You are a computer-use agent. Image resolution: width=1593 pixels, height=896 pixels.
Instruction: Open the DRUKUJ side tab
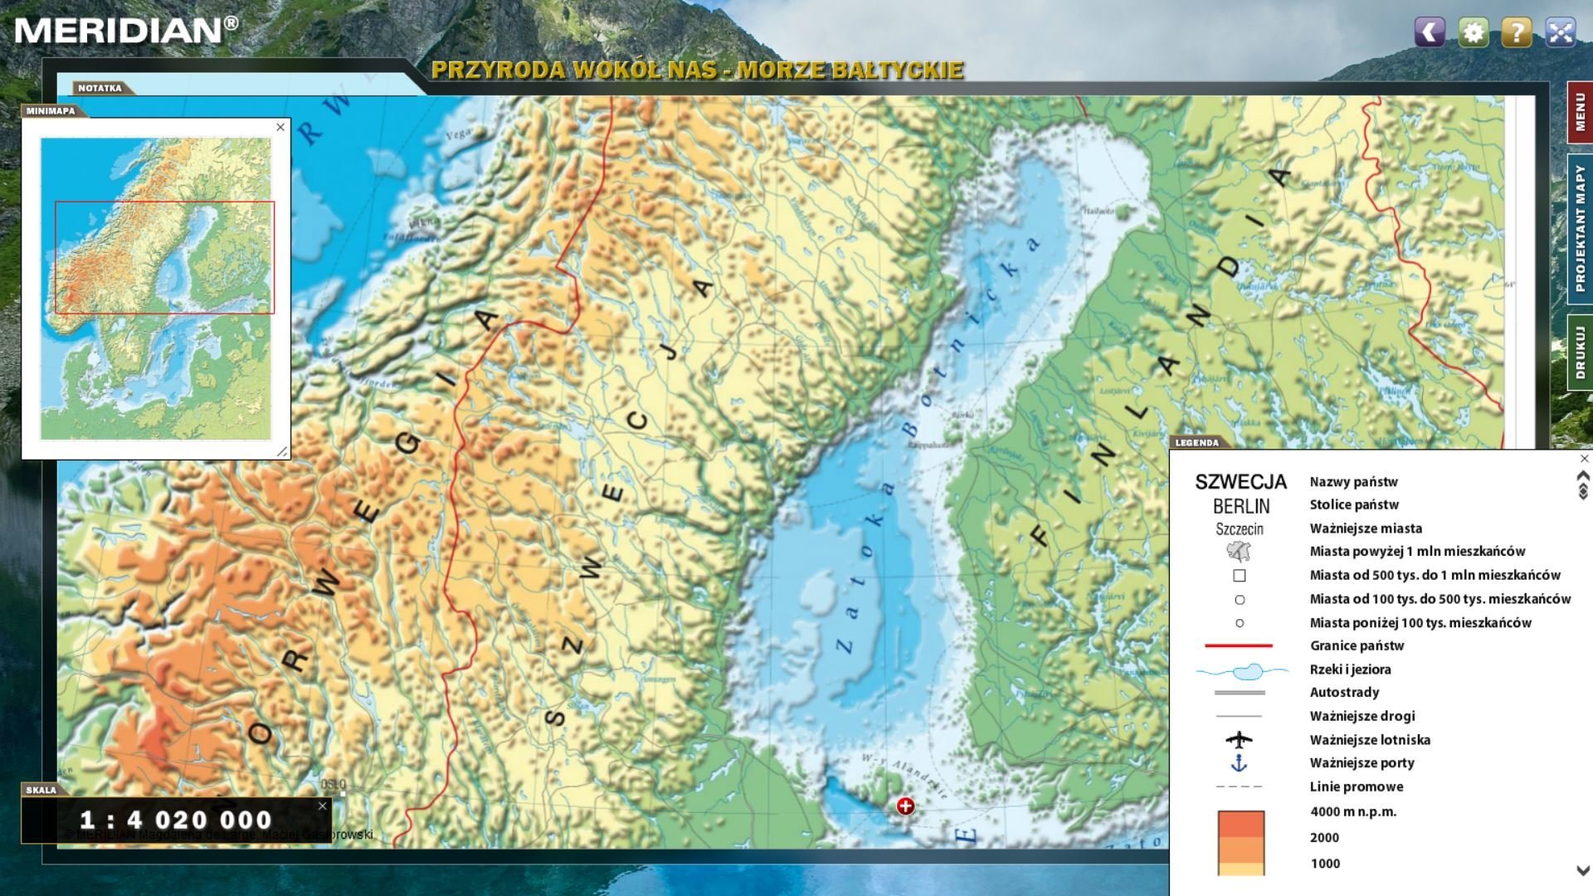(1580, 352)
